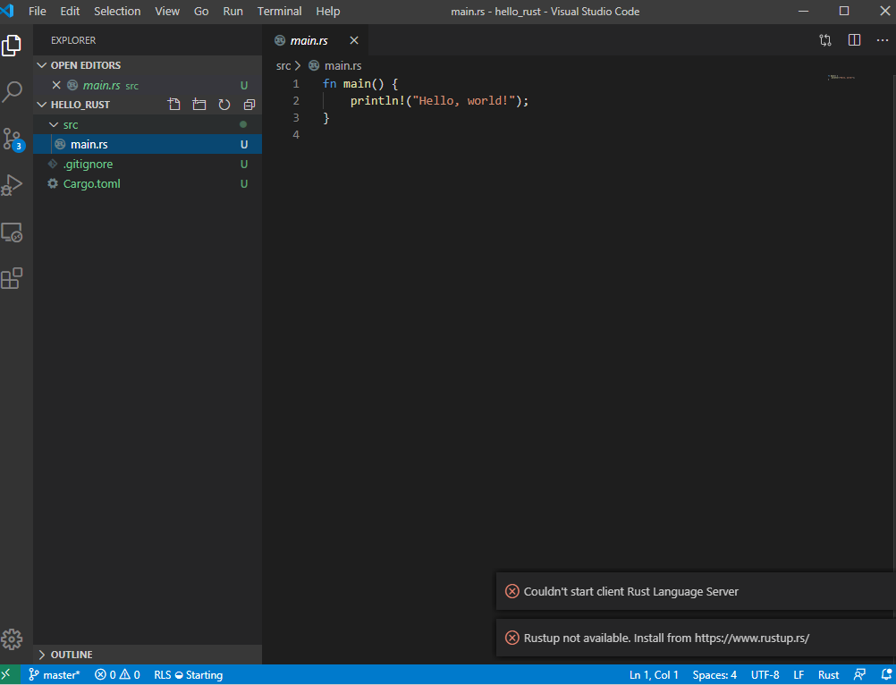
Task: Open Cargo.toml file in explorer
Action: click(x=148, y=183)
